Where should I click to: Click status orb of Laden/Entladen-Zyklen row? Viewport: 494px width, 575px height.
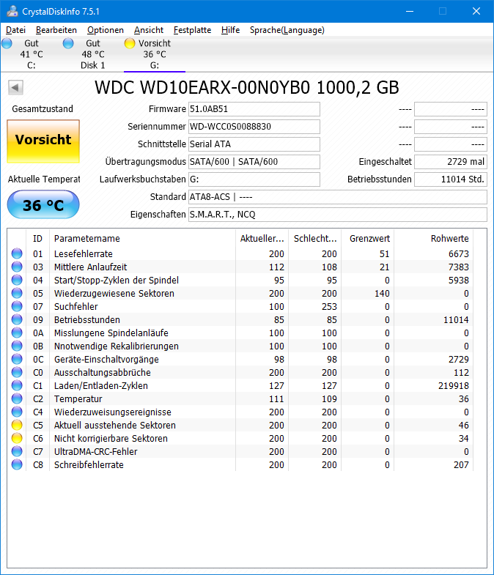17,385
